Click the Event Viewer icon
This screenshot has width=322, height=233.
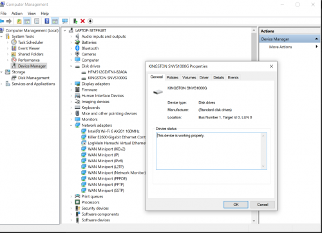(x=14, y=48)
